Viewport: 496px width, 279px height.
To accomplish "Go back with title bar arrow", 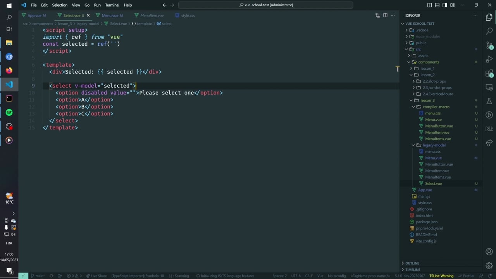I will point(165,5).
